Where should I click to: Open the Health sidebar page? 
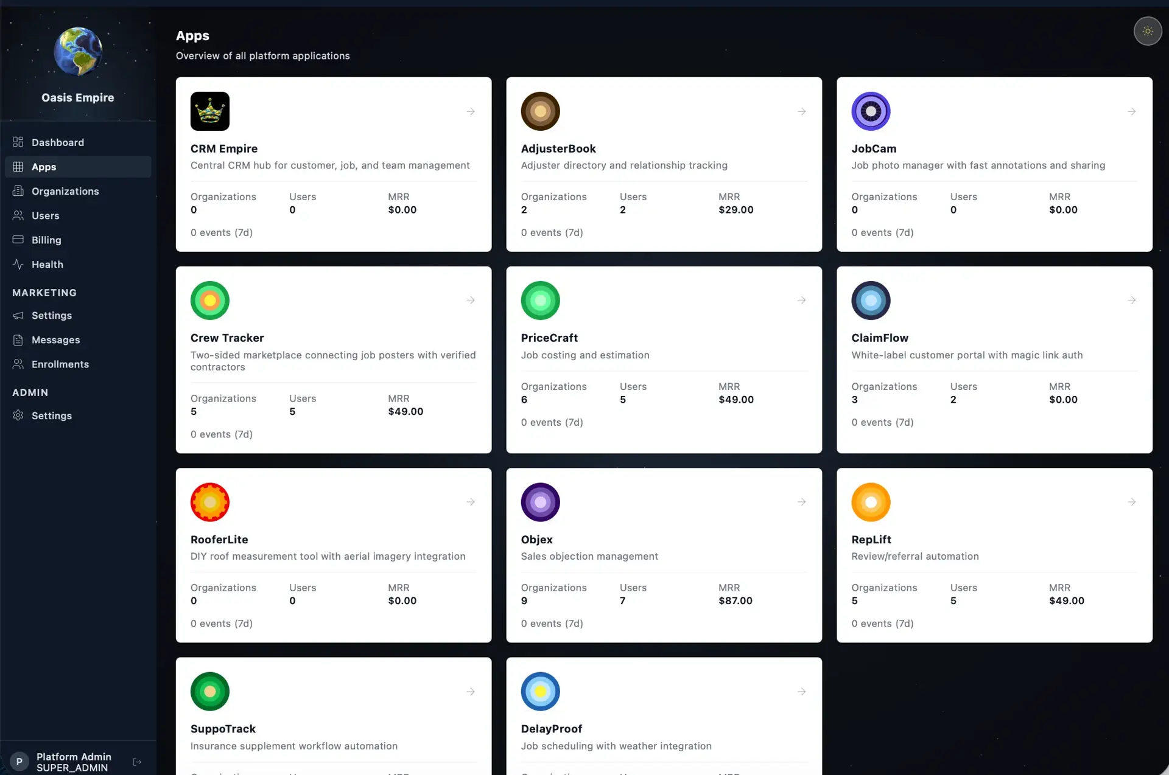point(78,264)
